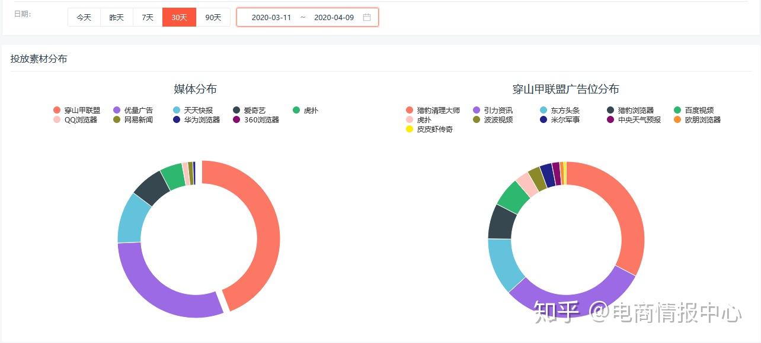This screenshot has width=761, height=343.
Task: Switch the date filter to 昨天
Action: 117,17
